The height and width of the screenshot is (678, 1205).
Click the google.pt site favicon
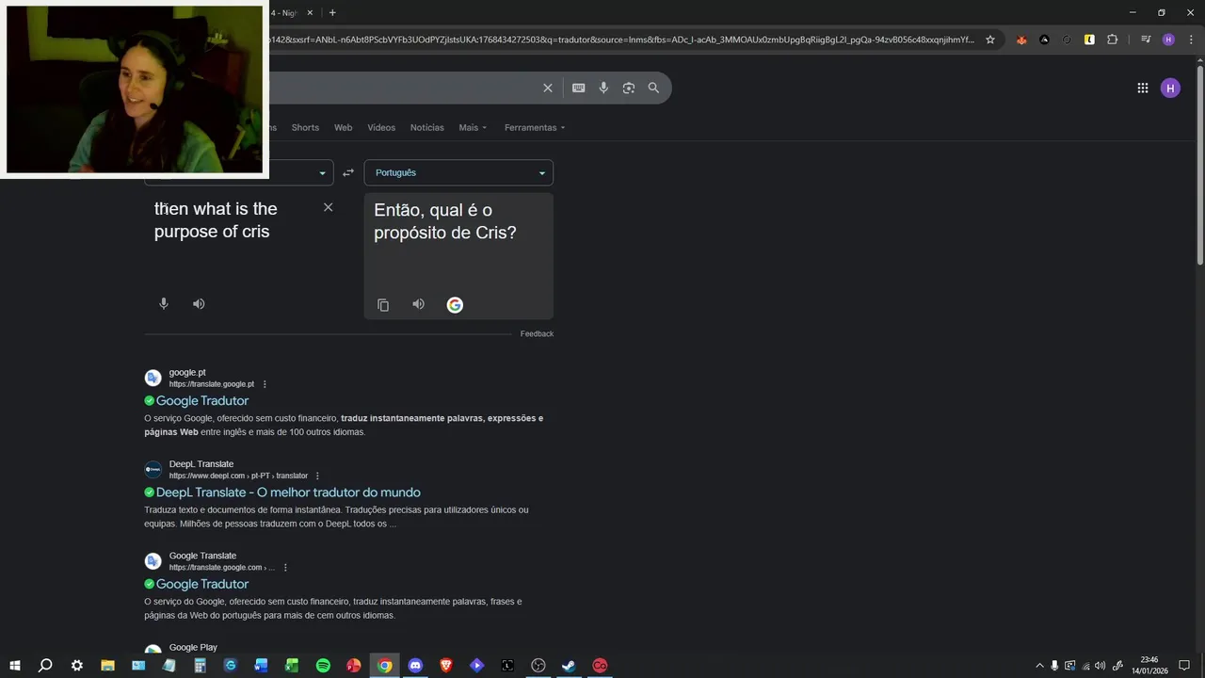tap(153, 378)
